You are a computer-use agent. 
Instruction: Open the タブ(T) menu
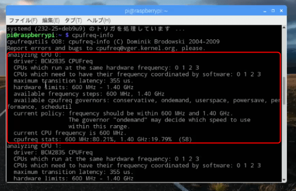click(x=73, y=20)
